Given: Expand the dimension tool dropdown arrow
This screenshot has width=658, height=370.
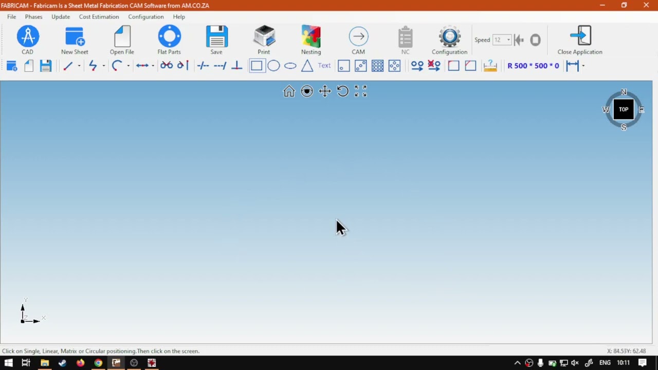Looking at the screenshot, I should point(583,66).
